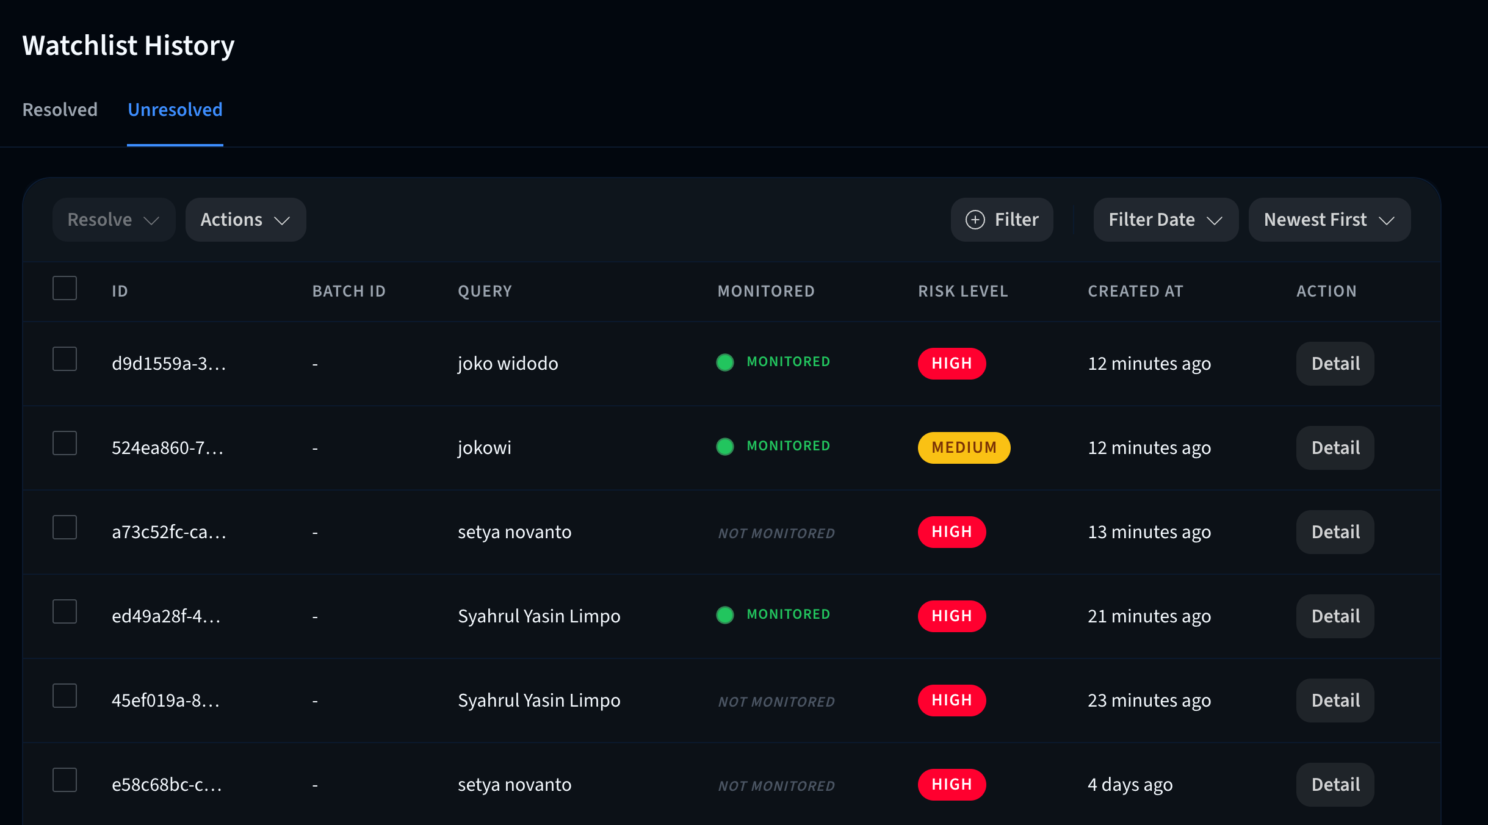Tick the checkbox for row 45ef019a-8
This screenshot has height=825, width=1488.
click(x=65, y=696)
